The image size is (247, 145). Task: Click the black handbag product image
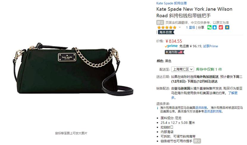(x=73, y=69)
